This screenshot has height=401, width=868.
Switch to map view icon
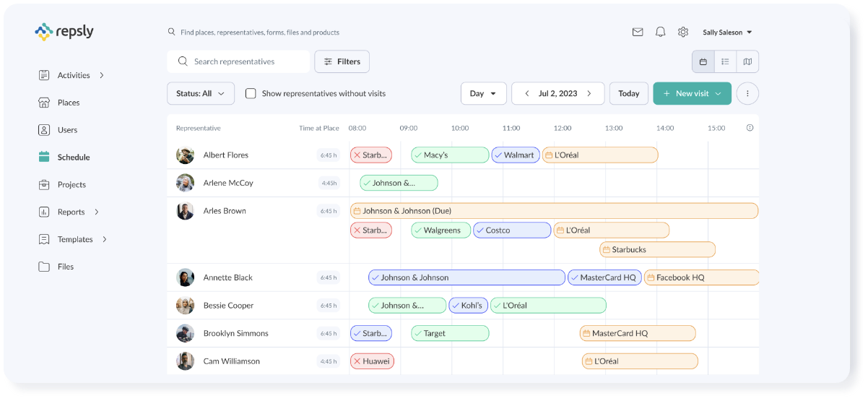pyautogui.click(x=747, y=61)
